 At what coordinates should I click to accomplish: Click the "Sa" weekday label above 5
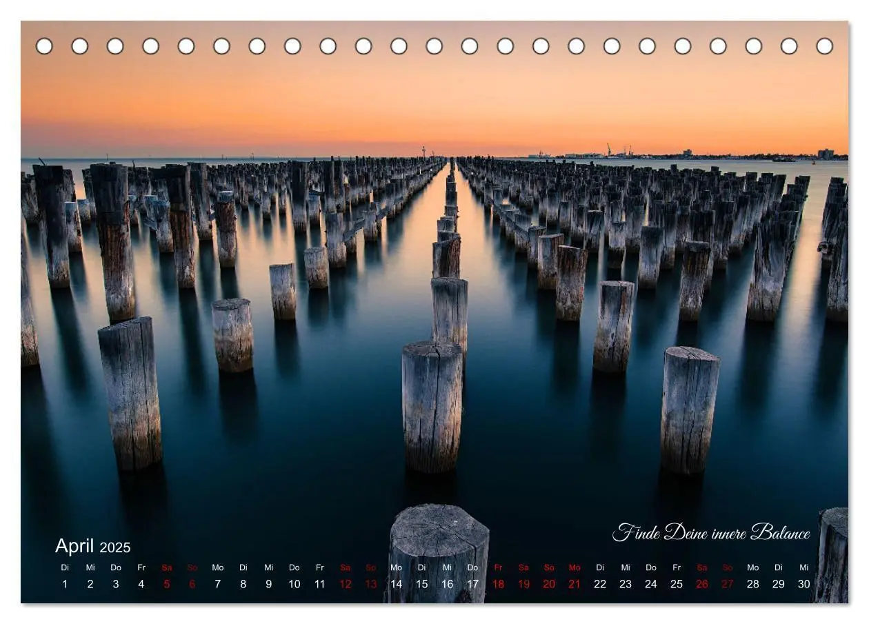click(x=167, y=567)
